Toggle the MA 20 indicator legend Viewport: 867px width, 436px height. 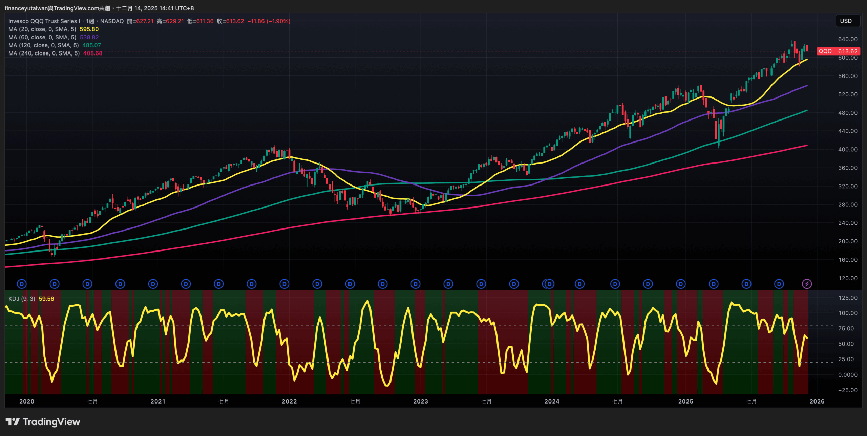point(42,29)
